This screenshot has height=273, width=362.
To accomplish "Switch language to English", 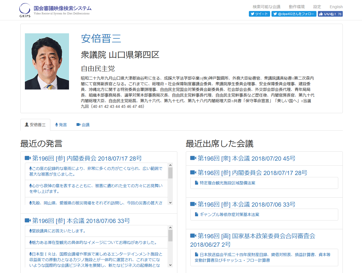I will tap(336, 7).
